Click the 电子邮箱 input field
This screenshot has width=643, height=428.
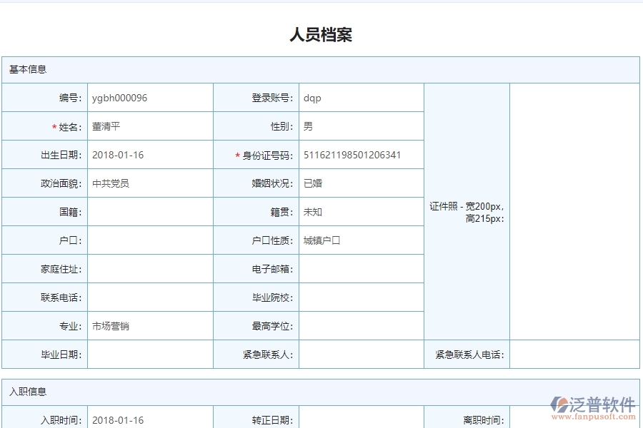[359, 269]
